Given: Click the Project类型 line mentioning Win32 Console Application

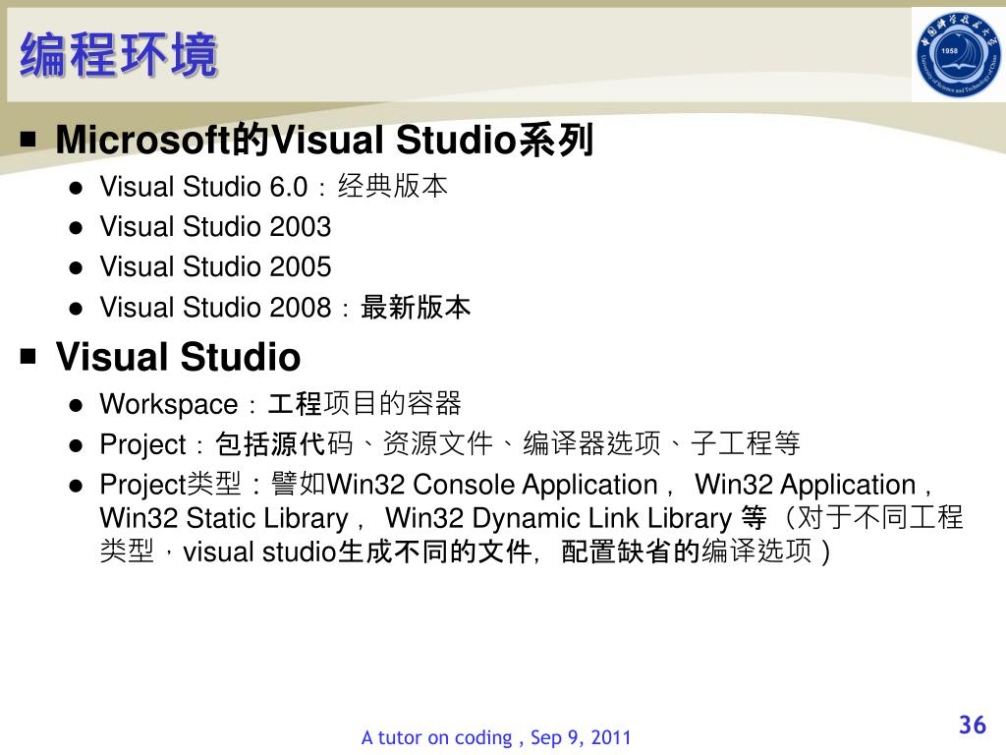Looking at the screenshot, I should [x=516, y=485].
